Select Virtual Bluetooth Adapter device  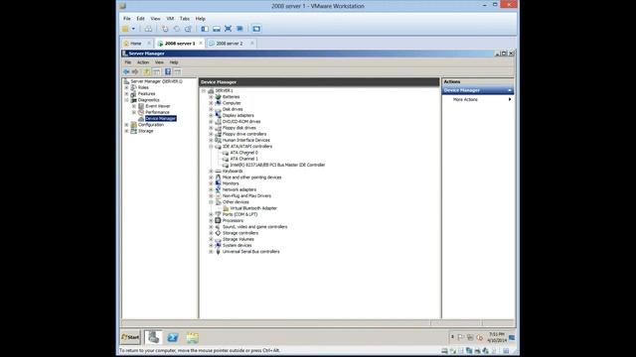(253, 208)
